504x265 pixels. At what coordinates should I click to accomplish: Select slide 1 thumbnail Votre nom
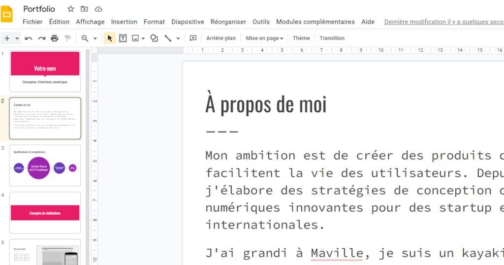tap(45, 71)
